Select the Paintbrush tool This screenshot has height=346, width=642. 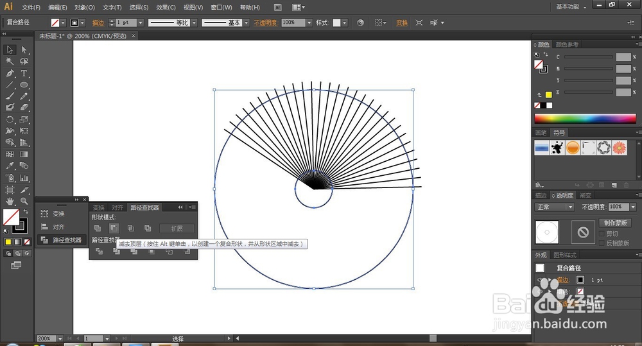tap(10, 96)
